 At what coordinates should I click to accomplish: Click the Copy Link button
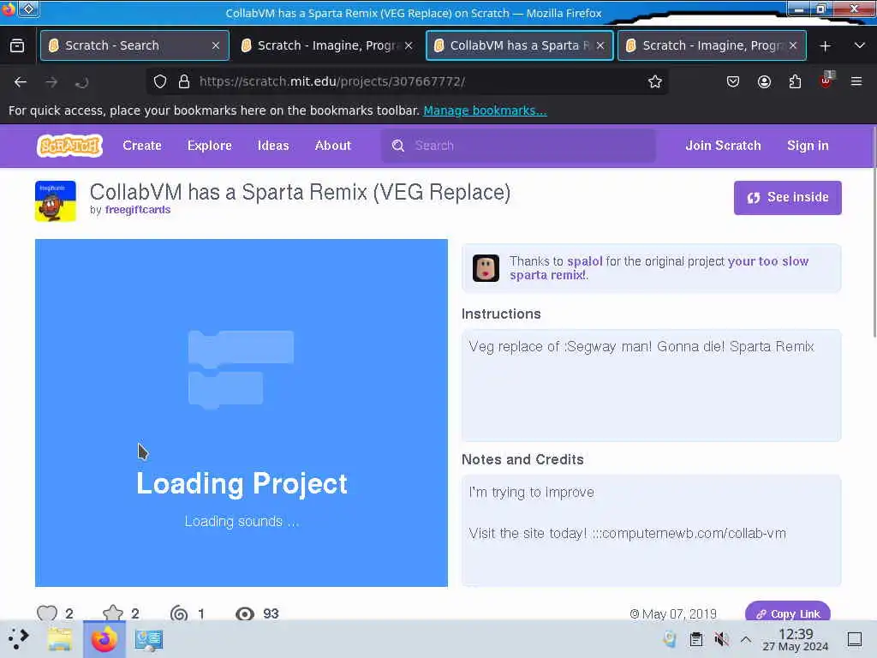787,613
